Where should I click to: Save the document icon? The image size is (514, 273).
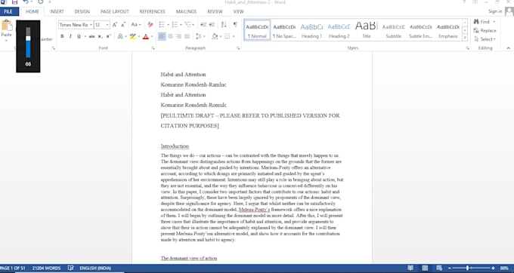coord(14,2)
